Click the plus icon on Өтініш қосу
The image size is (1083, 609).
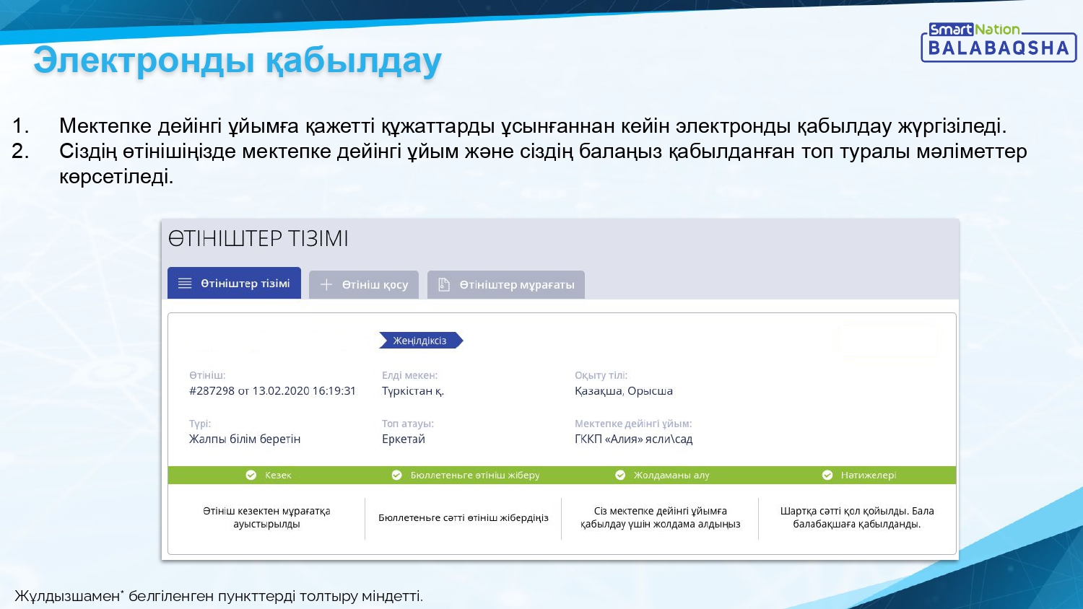coord(326,284)
